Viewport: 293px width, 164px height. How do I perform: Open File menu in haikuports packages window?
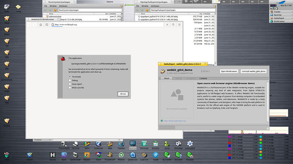(137, 6)
